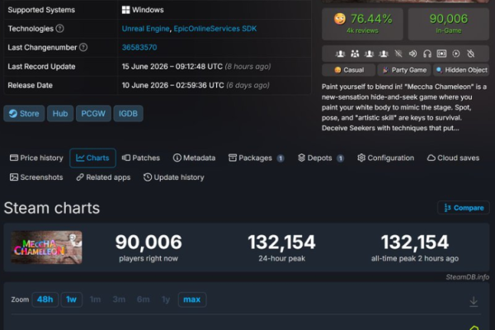Click the 90,006 In-Game counter panel
The width and height of the screenshot is (495, 330).
pos(449,24)
